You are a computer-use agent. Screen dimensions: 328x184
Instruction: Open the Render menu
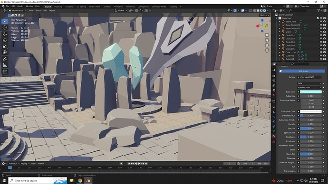(x=20, y=6)
